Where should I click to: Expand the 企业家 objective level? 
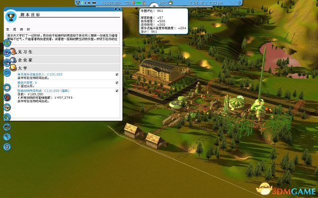tap(65, 59)
